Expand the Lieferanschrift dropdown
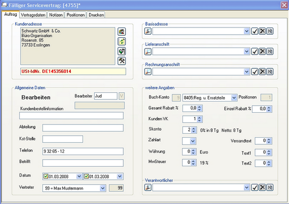The image size is (289, 204). pyautogui.click(x=247, y=52)
